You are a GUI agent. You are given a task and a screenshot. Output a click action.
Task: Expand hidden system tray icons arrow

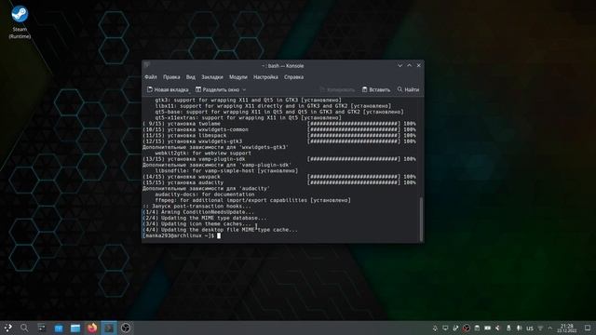pyautogui.click(x=550, y=328)
